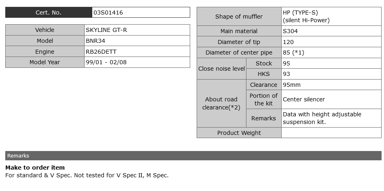Screen dimensions: 384x191
Task: Click the 95mm clearance value
Action: click(292, 85)
